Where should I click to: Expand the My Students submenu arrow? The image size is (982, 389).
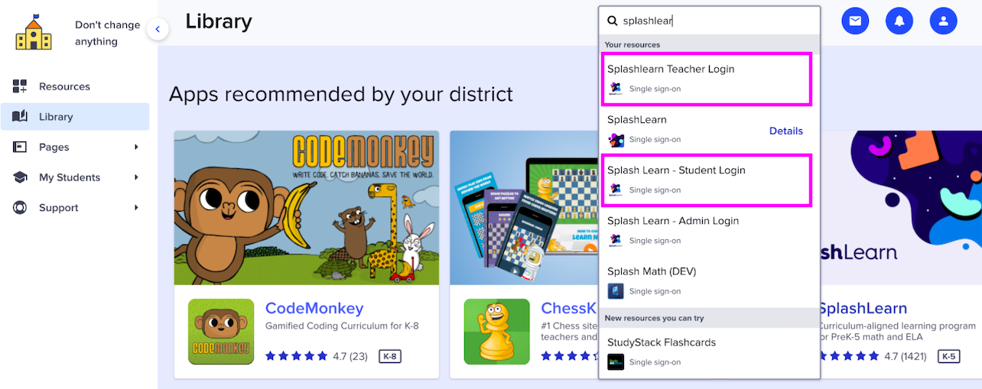pos(136,177)
